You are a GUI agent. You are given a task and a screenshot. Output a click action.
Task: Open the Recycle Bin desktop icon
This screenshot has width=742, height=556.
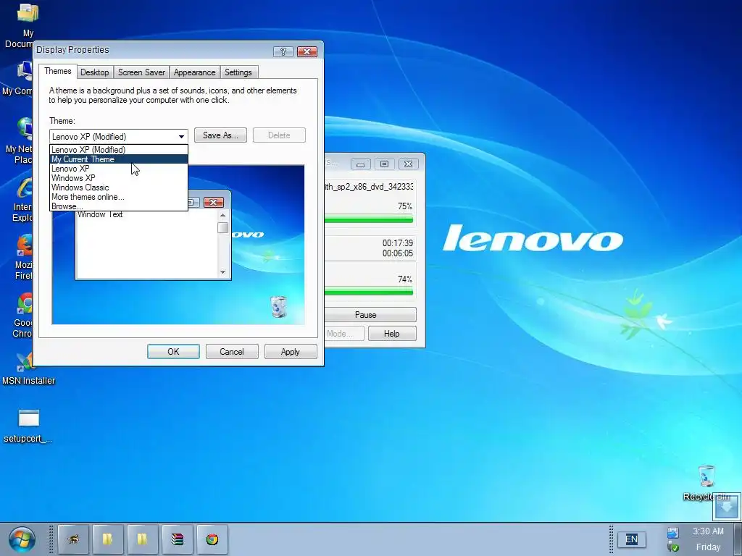pyautogui.click(x=706, y=483)
